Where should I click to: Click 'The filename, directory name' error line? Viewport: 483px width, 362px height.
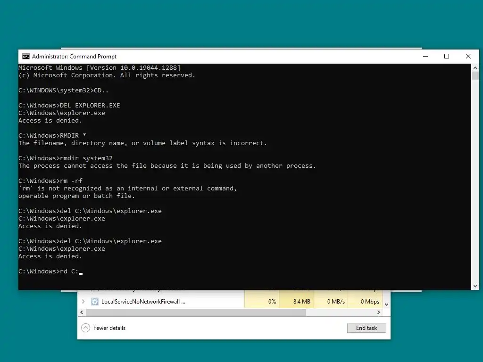pyautogui.click(x=142, y=143)
